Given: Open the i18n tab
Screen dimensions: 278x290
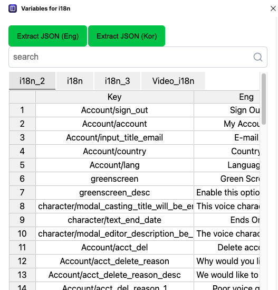Looking at the screenshot, I should [x=75, y=81].
